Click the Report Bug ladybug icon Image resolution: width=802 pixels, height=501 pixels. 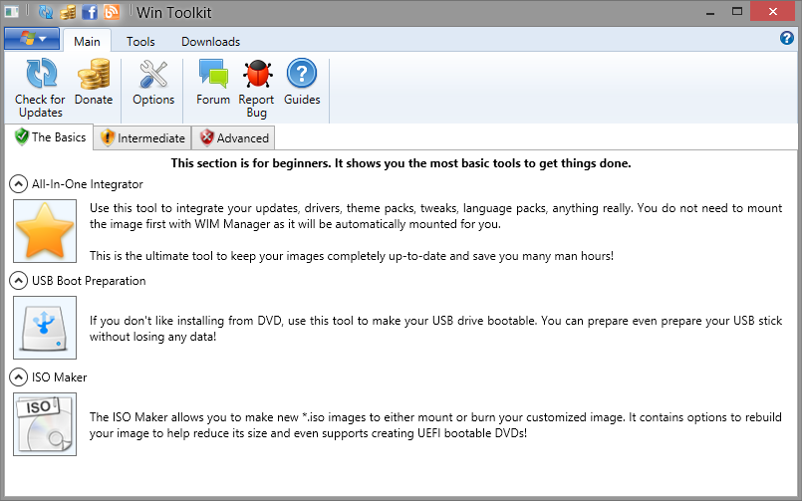[257, 75]
